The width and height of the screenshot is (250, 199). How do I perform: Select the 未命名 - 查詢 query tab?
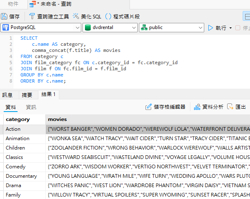pos(78,4)
